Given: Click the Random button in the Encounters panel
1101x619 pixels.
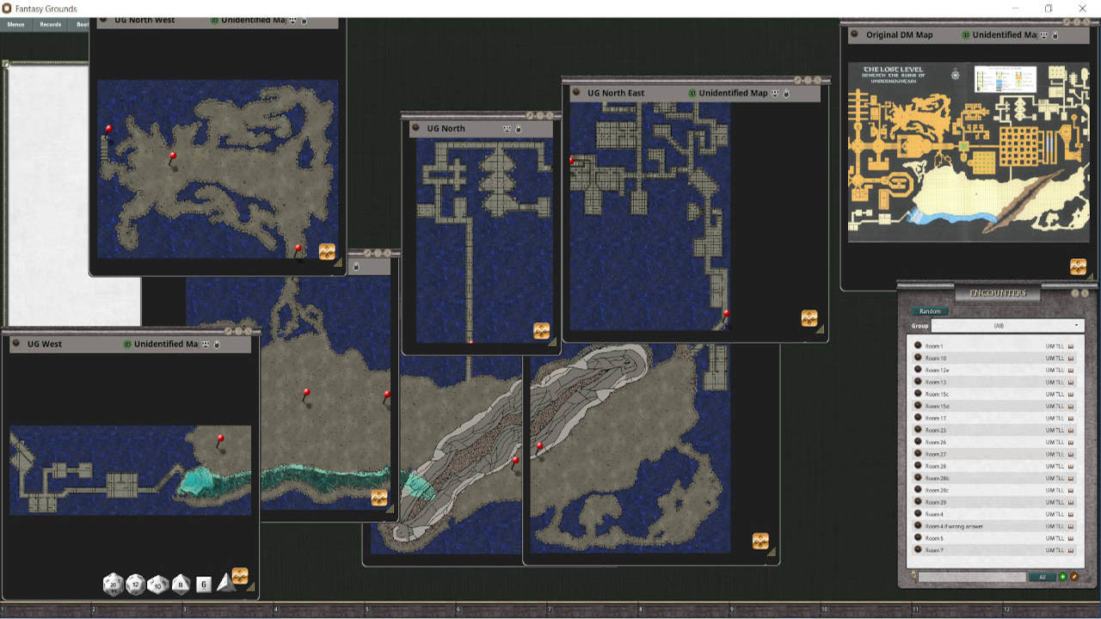Looking at the screenshot, I should 929,310.
